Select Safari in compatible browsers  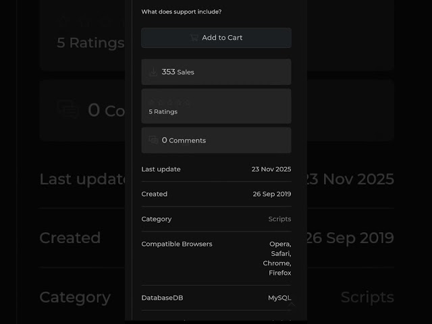pos(281,253)
